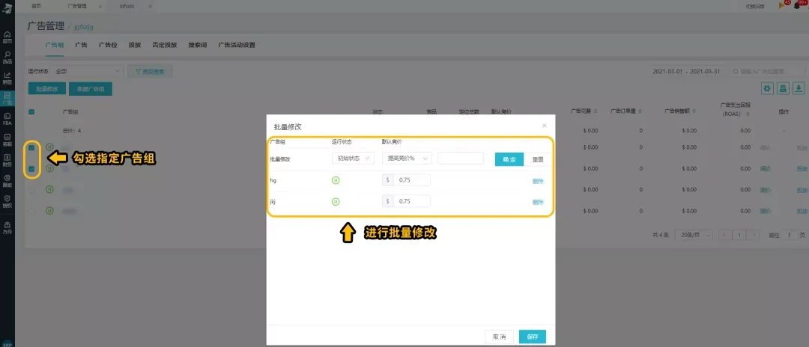Click the notification bell icon at top right
This screenshot has height=347, width=809.
[x=799, y=5]
